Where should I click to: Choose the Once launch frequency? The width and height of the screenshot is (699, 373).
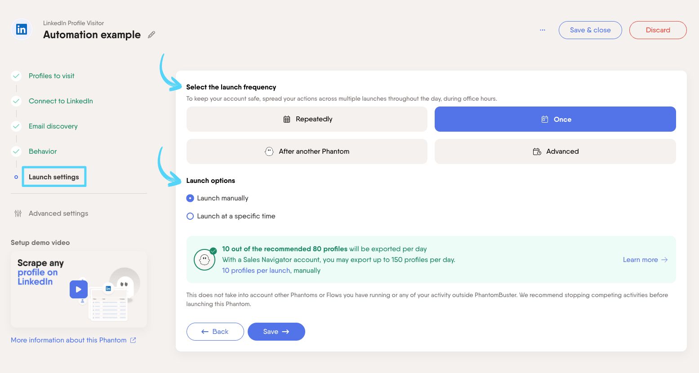555,119
